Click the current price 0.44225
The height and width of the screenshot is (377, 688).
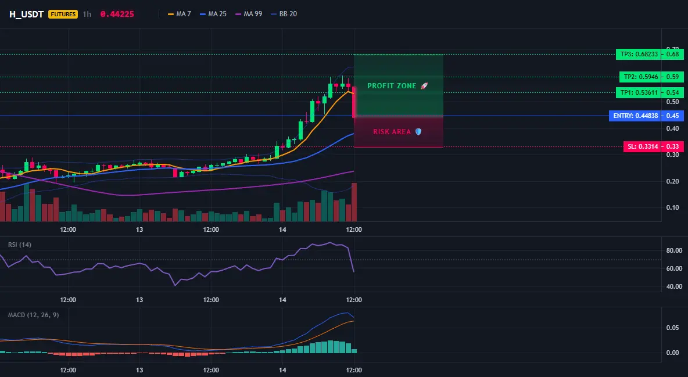tap(117, 14)
